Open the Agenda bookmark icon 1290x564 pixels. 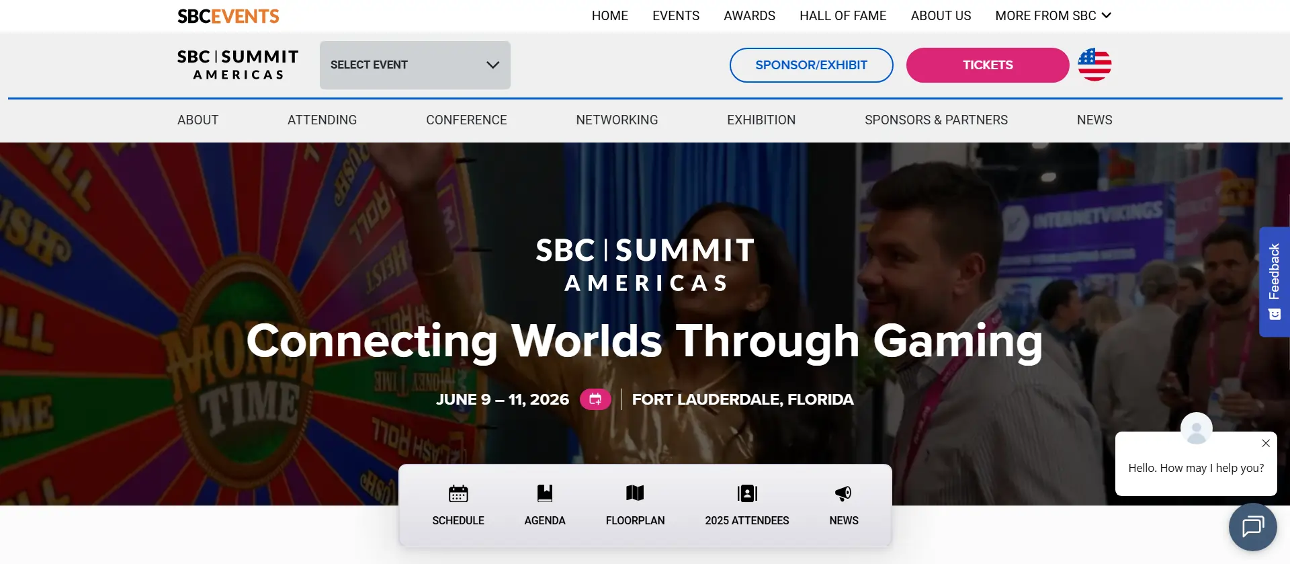pyautogui.click(x=545, y=493)
